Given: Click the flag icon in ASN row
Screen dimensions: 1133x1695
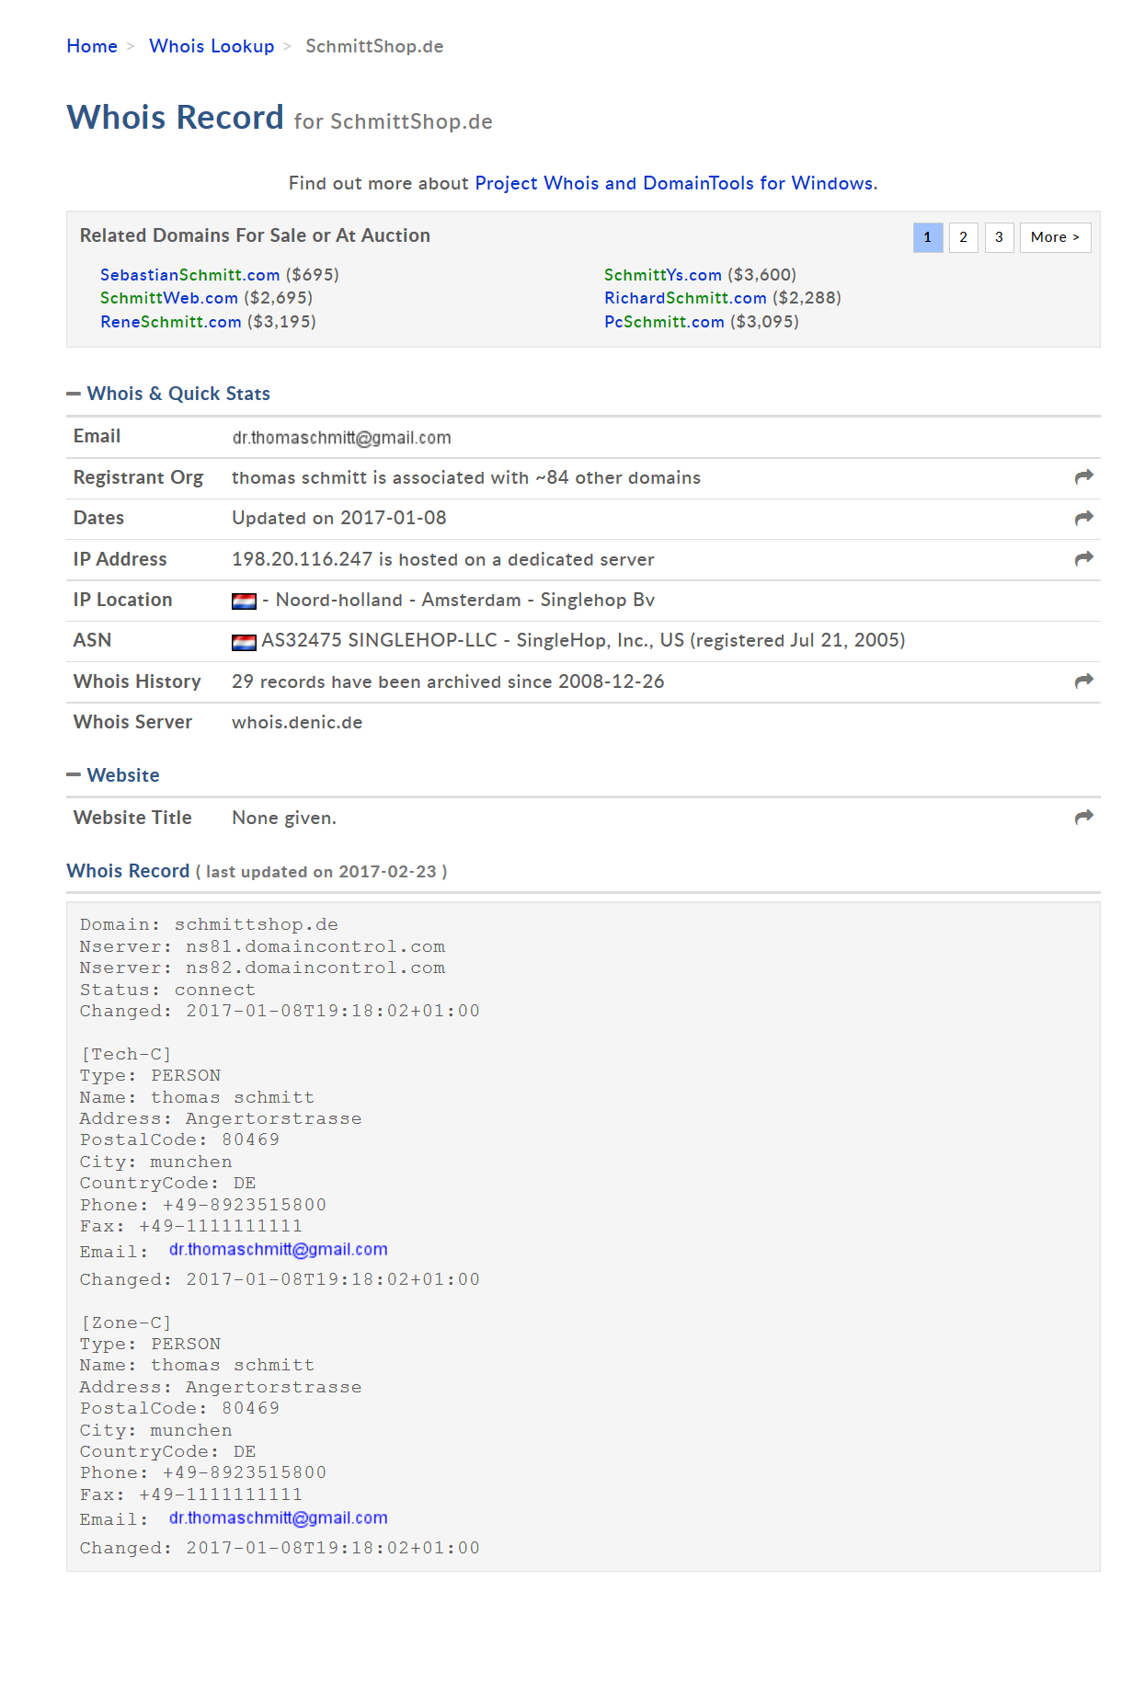Looking at the screenshot, I should [x=244, y=642].
